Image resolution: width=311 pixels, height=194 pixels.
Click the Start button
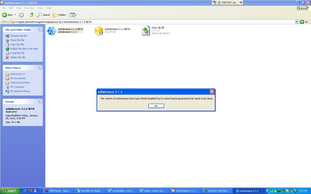pyautogui.click(x=10, y=191)
